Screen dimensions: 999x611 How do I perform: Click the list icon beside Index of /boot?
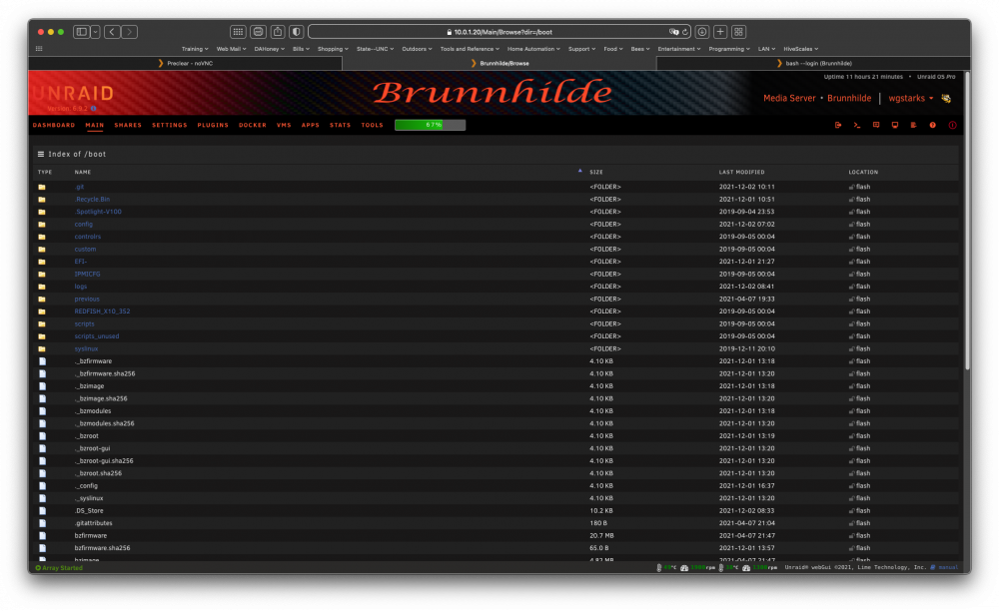[41, 154]
